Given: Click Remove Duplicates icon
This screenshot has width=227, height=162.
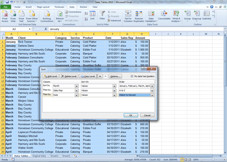Looking at the screenshot, I should [x=139, y=16].
